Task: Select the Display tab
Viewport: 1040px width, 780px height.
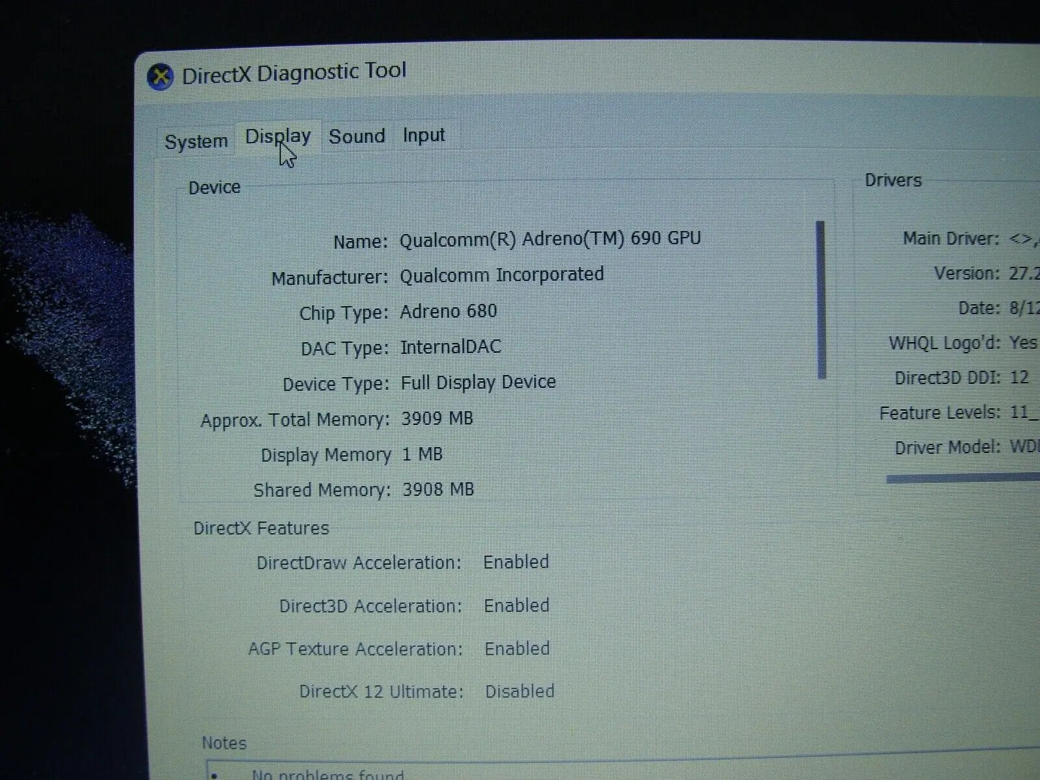Action: 278,136
